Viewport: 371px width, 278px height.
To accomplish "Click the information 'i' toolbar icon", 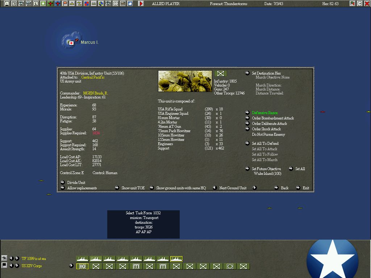I will pyautogui.click(x=36, y=4).
